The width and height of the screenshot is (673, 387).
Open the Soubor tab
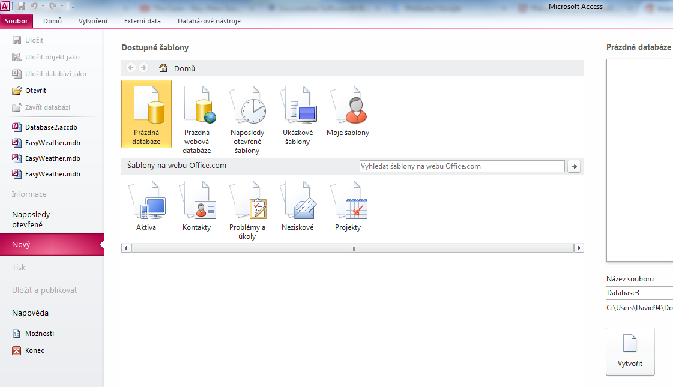tap(16, 21)
